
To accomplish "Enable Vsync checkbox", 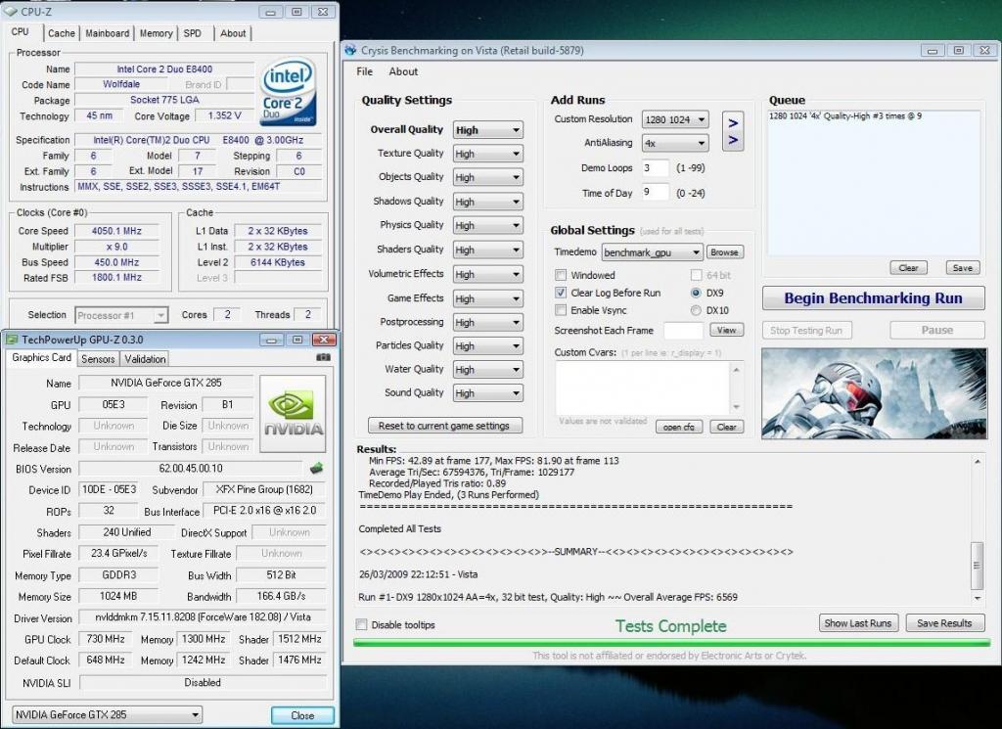I will pos(561,310).
